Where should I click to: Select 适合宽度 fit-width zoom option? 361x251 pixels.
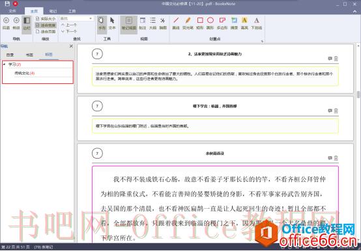point(46,25)
